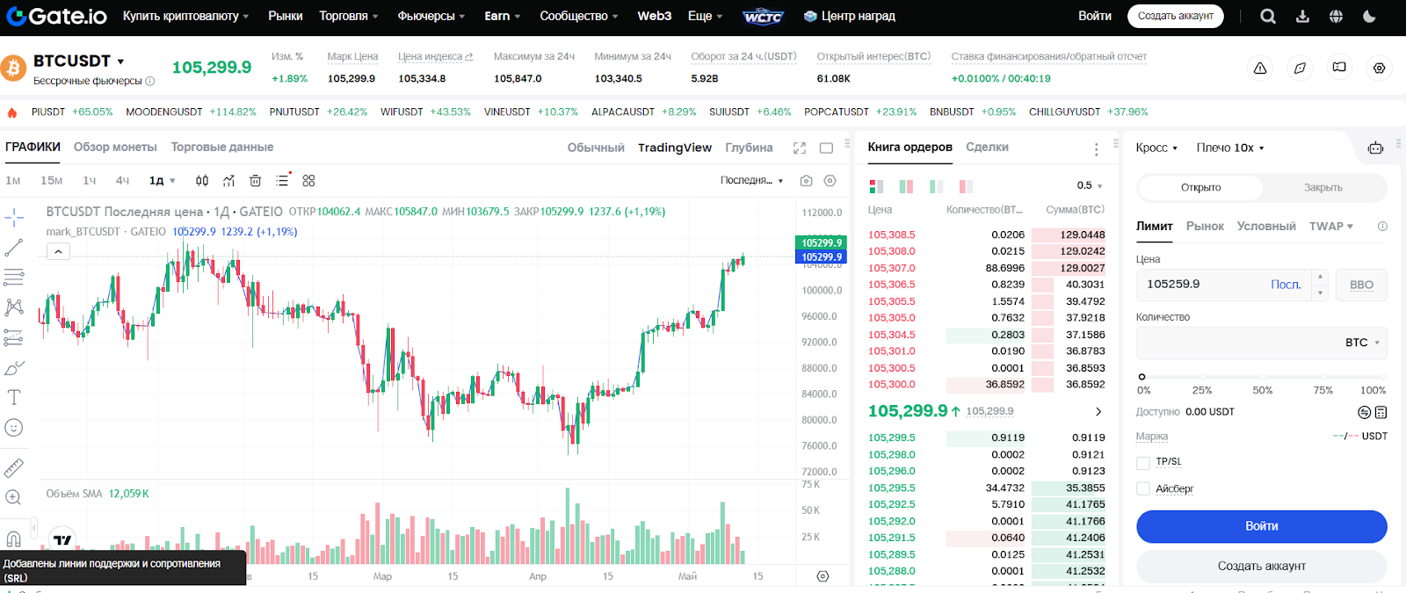Open the Кросс margin mode dropdown
This screenshot has height=593, width=1406.
click(x=1156, y=148)
